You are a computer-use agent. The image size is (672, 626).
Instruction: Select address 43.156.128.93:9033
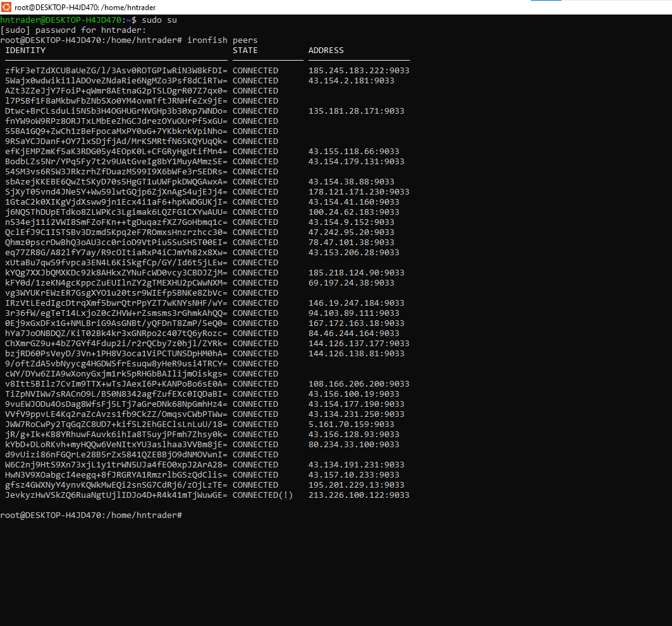point(354,435)
